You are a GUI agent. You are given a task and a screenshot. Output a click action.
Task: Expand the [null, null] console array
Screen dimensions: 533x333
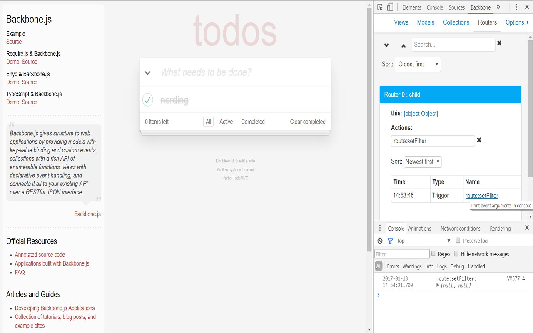[x=438, y=286]
